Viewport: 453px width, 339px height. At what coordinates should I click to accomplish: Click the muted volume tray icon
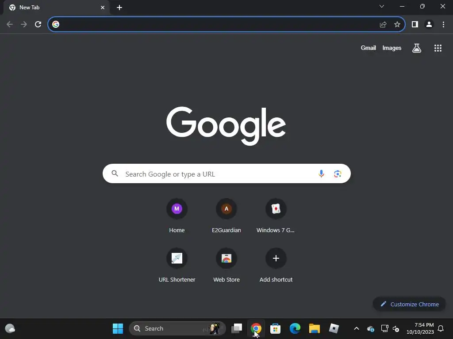click(396, 328)
